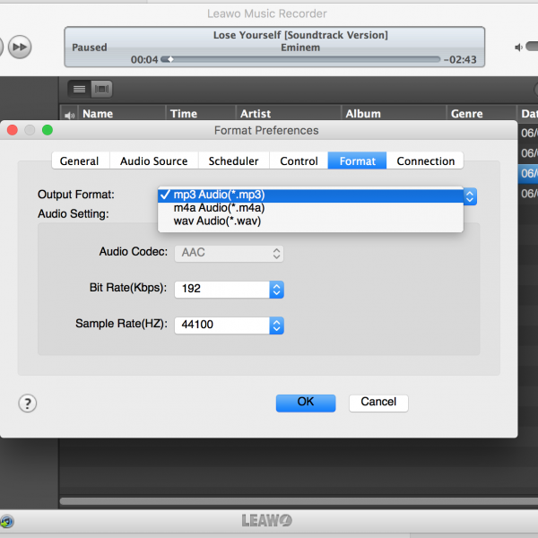Sort by the Name column header
The image size is (538, 538).
122,114
